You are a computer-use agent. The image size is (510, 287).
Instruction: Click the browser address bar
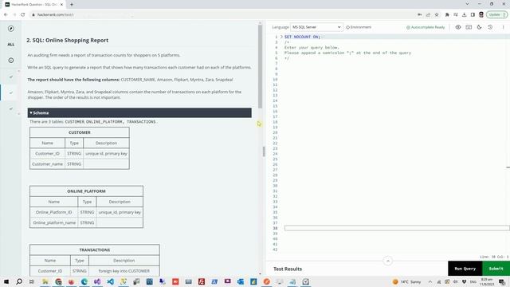point(222,14)
